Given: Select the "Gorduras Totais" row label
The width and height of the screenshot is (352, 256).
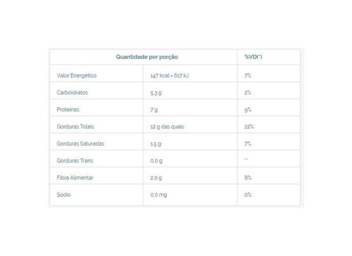Looking at the screenshot, I should click(x=75, y=127).
